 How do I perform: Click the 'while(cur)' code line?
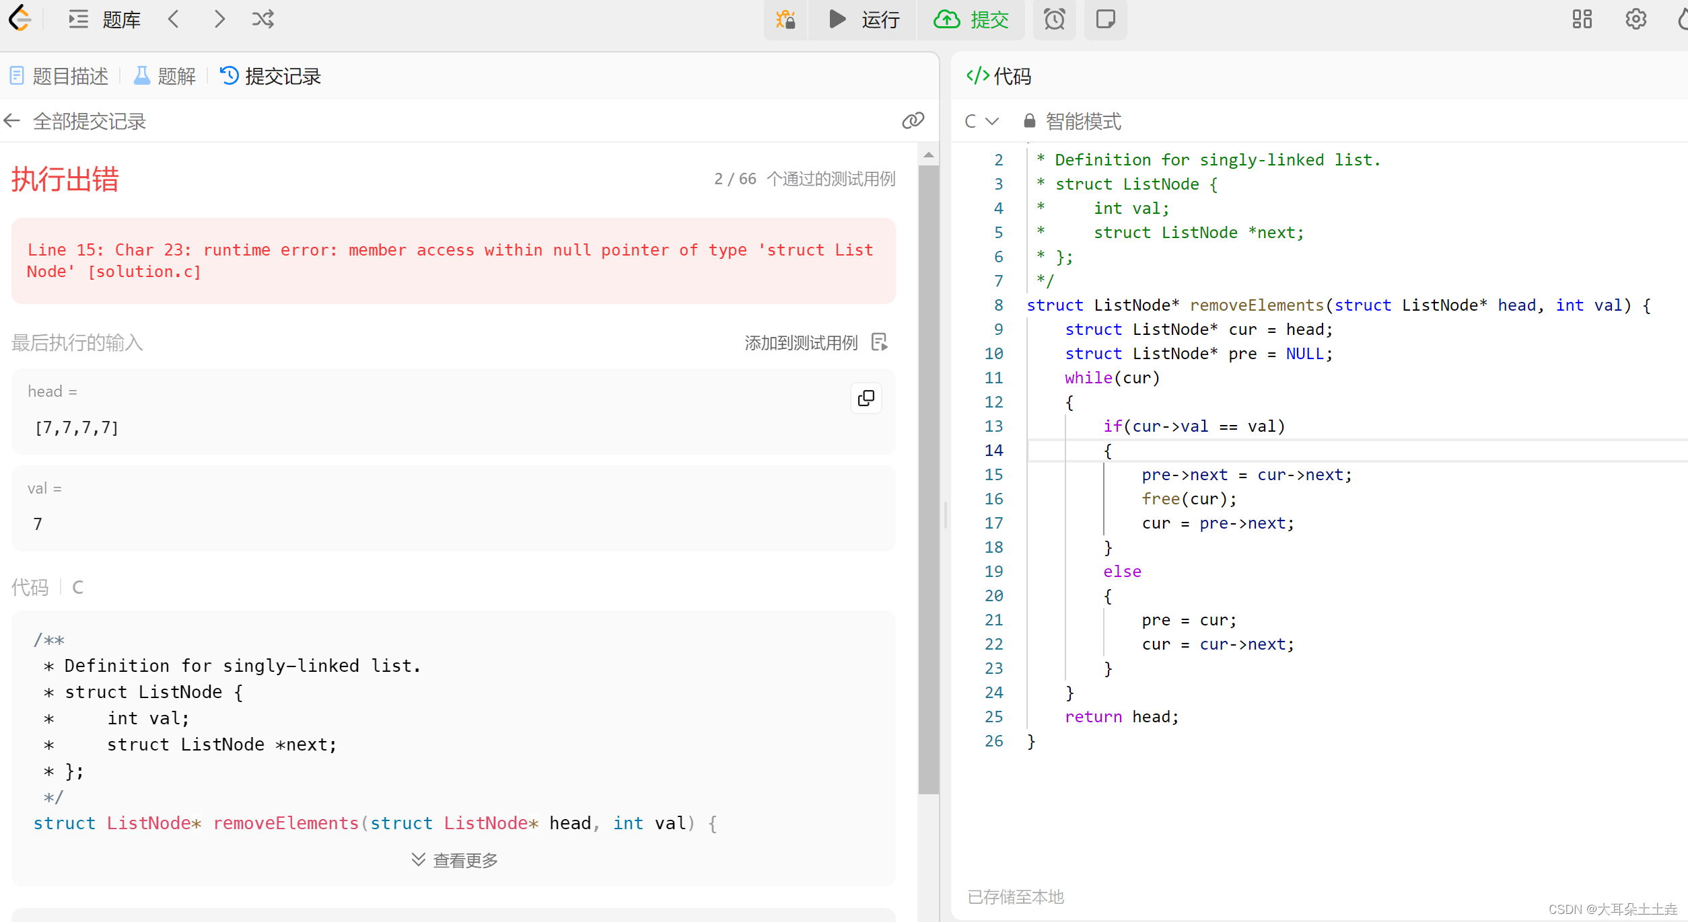(x=1113, y=378)
